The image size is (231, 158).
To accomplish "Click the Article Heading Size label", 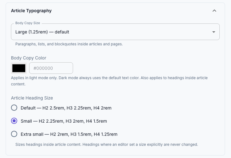I will pyautogui.click(x=32, y=98).
